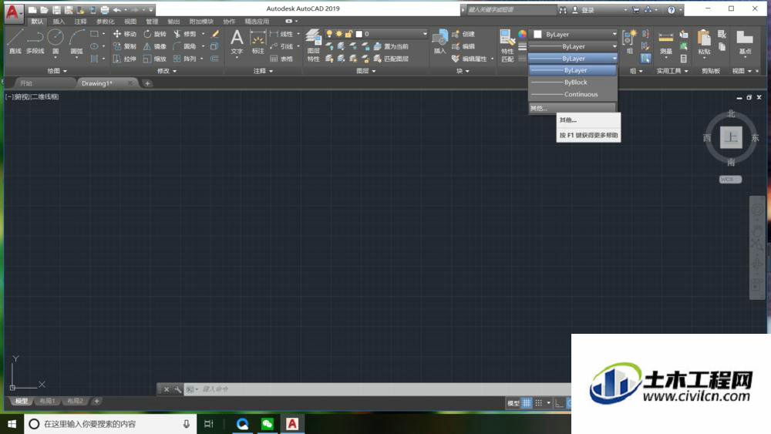The image size is (771, 434).
Task: Expand the Annotation (注释) panel
Action: pos(263,71)
